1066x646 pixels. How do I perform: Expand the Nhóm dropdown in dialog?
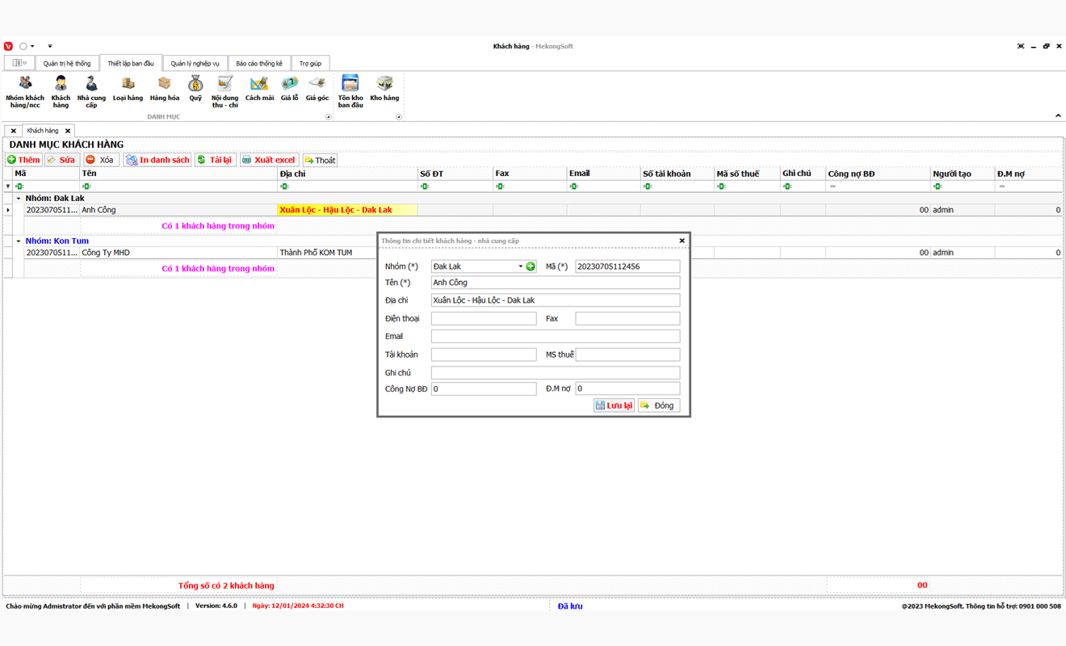[520, 266]
